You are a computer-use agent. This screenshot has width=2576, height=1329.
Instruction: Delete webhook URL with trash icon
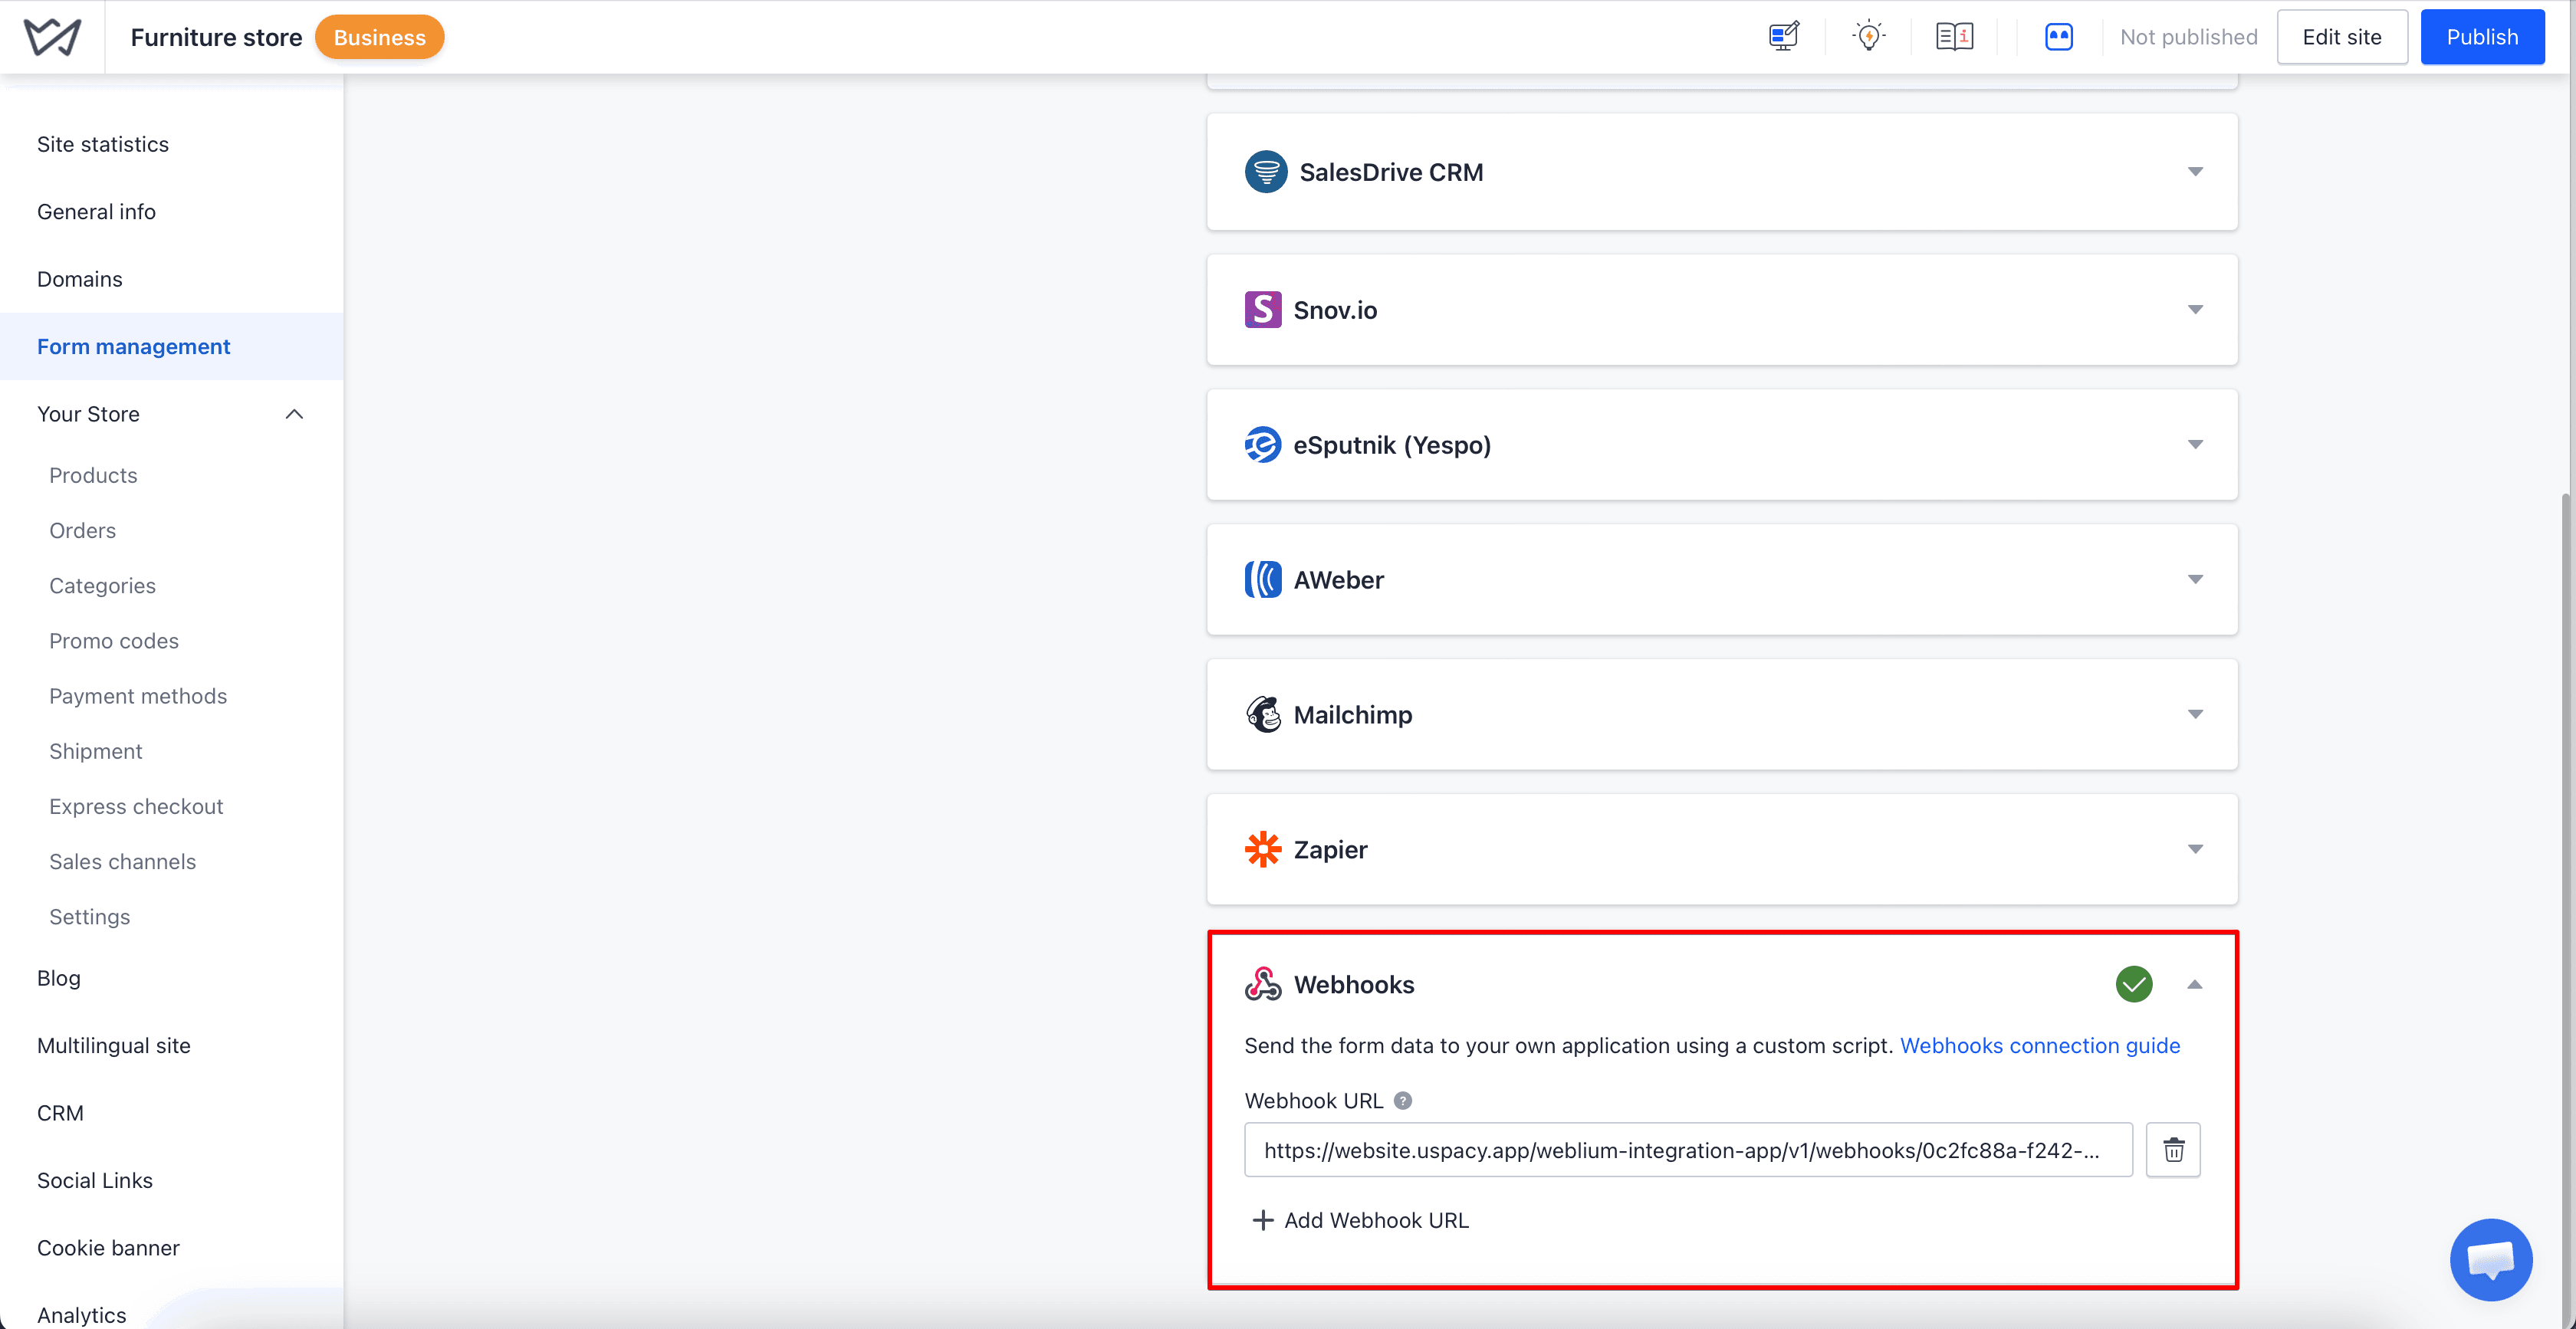coord(2173,1150)
